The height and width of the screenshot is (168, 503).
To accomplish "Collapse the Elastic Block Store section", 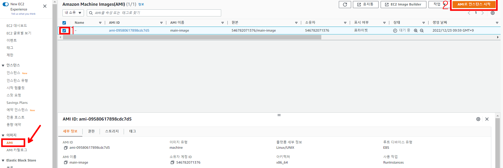I will [3, 161].
